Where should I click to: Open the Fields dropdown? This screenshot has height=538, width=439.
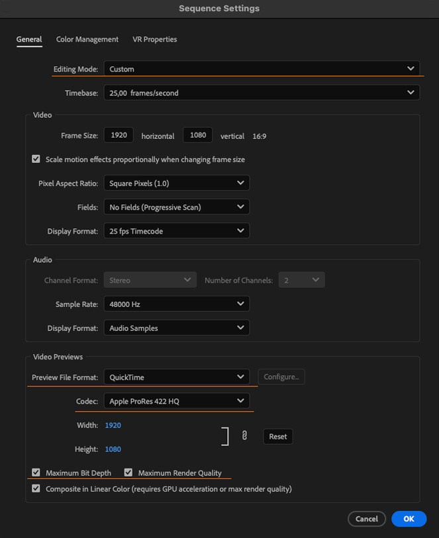coord(176,206)
